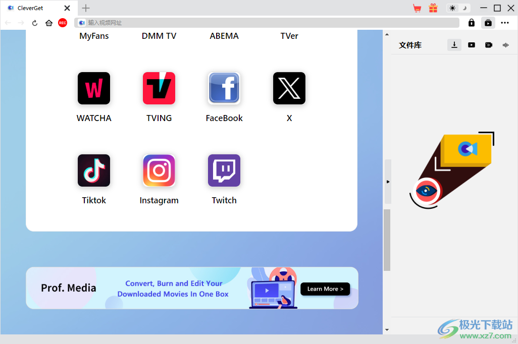Open the Instagram icon
The image size is (518, 344).
coord(159,170)
